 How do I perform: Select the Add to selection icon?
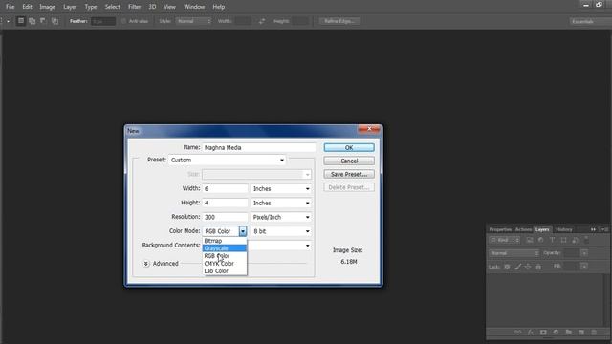tap(32, 21)
